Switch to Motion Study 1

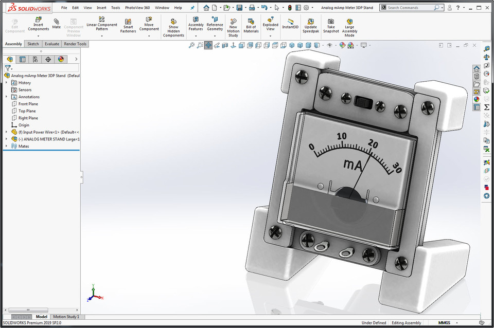click(x=67, y=316)
